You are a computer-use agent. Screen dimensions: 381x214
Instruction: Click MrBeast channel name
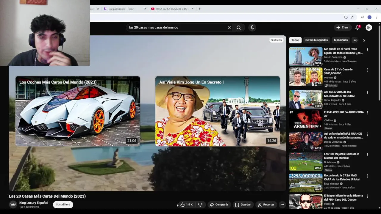pyautogui.click(x=329, y=78)
